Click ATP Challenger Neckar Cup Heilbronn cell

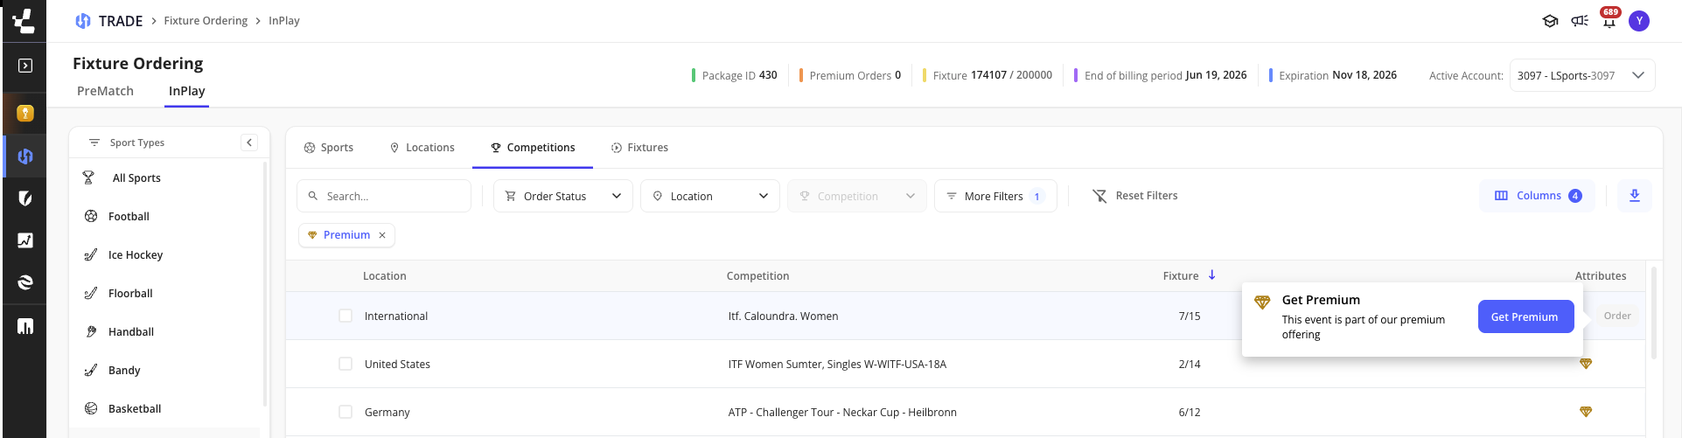pos(842,413)
